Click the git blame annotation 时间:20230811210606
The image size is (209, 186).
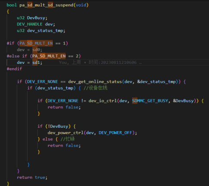click(113, 63)
